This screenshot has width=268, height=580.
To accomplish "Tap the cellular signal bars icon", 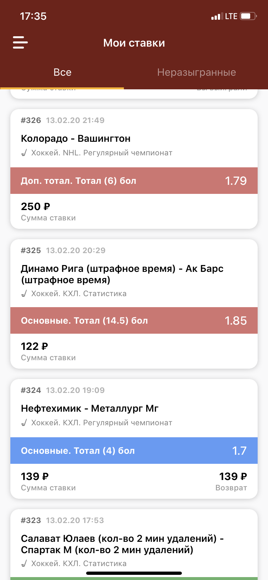I will 216,17.
